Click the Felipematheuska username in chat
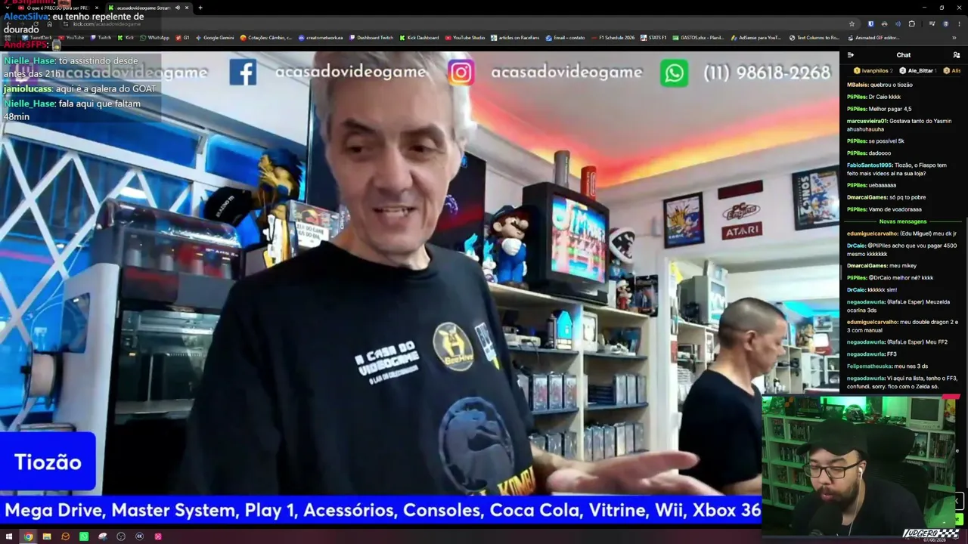This screenshot has height=544, width=968. tap(869, 366)
